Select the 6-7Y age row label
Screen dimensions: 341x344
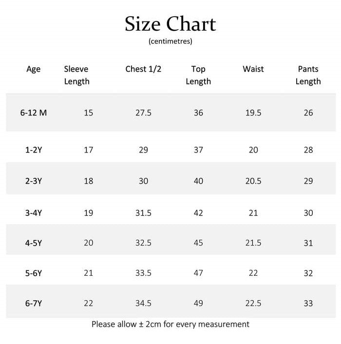pos(34,303)
